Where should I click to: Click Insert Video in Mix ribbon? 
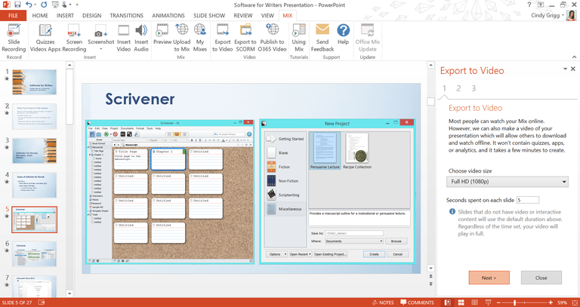click(124, 38)
